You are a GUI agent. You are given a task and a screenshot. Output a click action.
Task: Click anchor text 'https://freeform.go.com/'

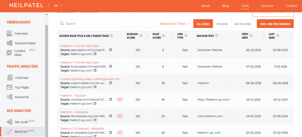(214, 100)
